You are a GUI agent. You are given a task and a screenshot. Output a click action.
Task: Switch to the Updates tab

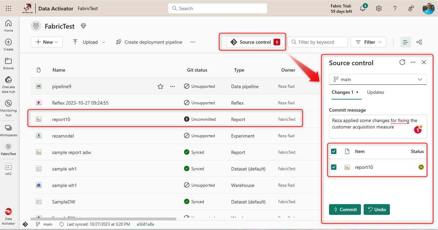point(375,92)
